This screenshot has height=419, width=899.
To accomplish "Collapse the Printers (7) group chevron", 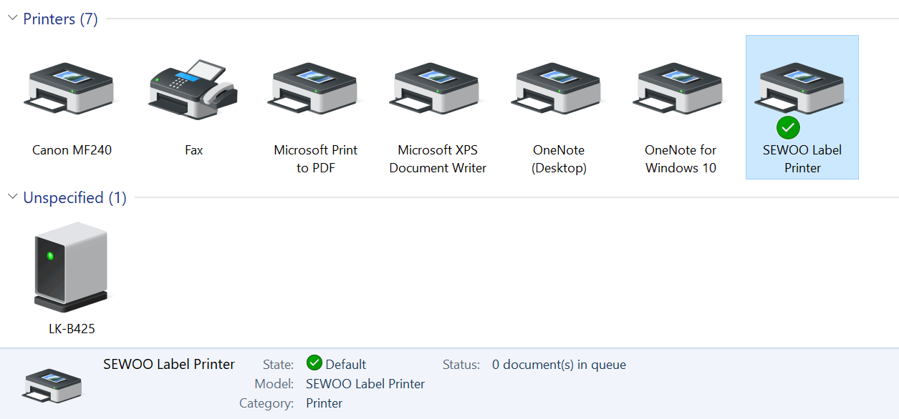I will [x=12, y=19].
